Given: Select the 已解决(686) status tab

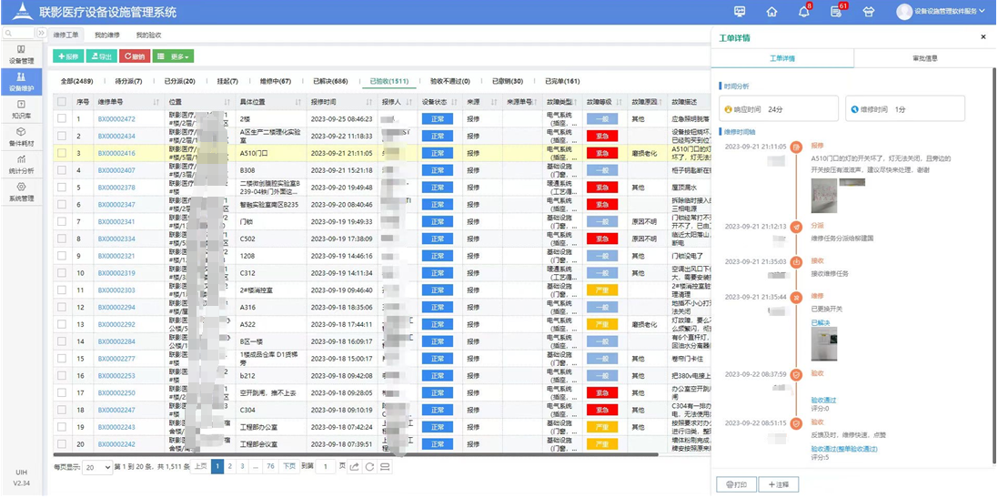Looking at the screenshot, I should point(330,81).
